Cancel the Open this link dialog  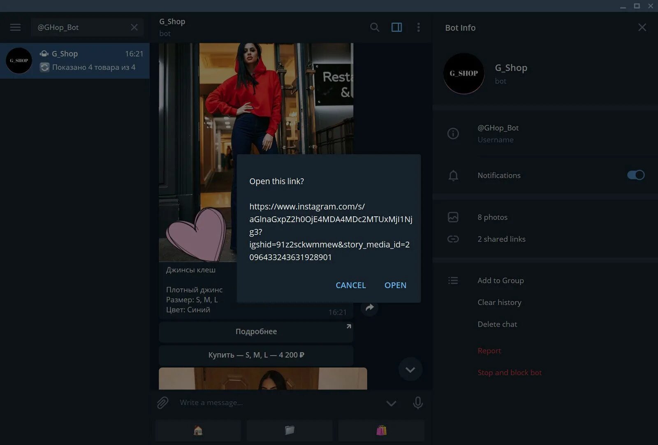(x=350, y=285)
